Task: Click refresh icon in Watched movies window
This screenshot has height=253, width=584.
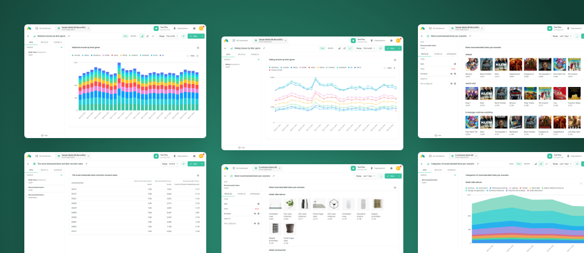Action: tap(183, 36)
